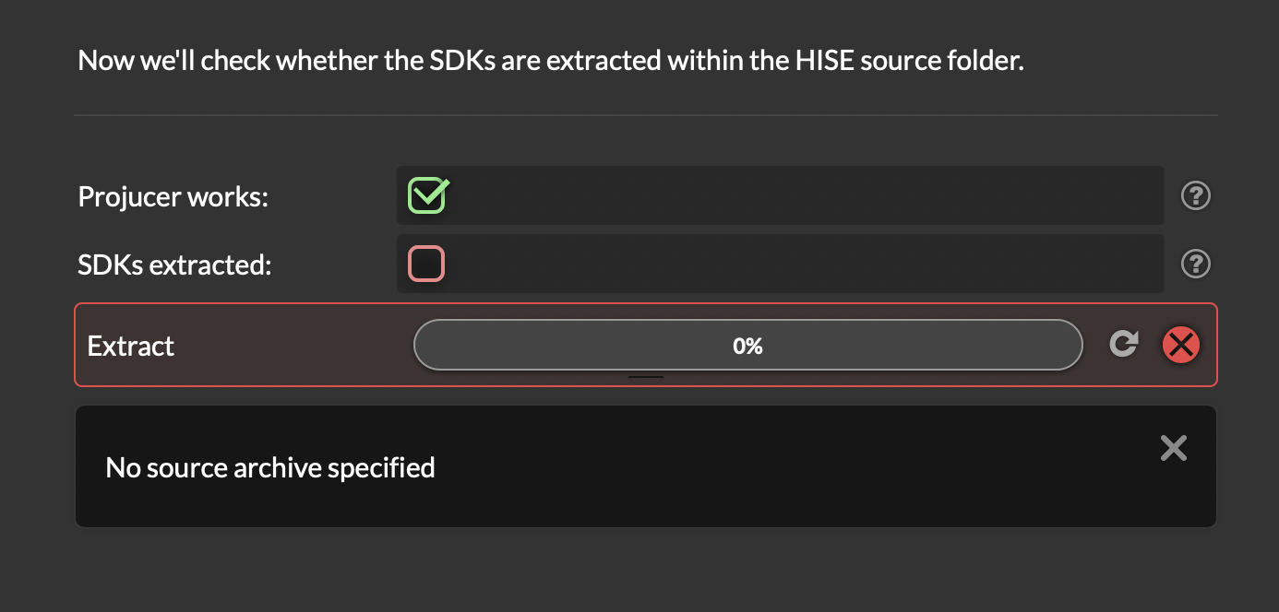The image size is (1279, 612).
Task: Tick the SDKs extracted checkbox
Action: point(426,264)
